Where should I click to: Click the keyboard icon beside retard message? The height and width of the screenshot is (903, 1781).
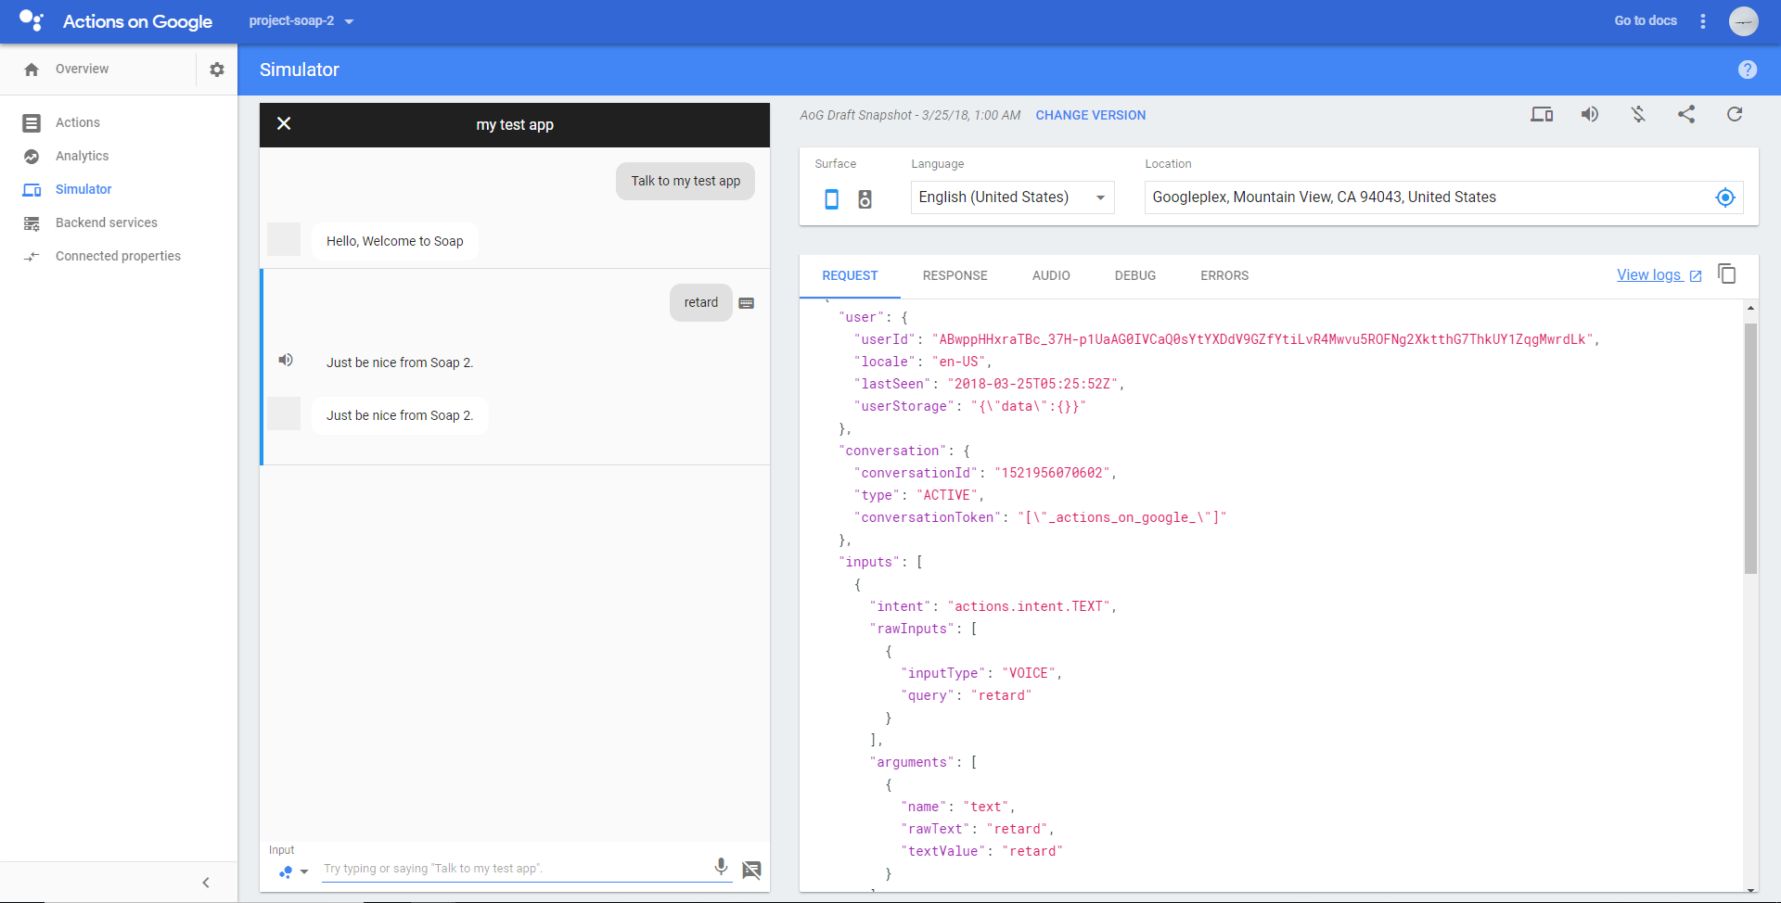(747, 303)
